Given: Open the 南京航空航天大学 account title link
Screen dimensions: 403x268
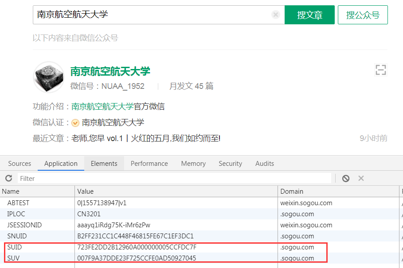Looking at the screenshot, I should (x=110, y=71).
